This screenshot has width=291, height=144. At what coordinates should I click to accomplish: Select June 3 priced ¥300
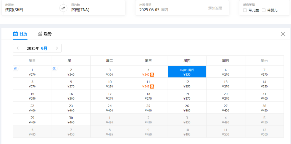pos(110,72)
